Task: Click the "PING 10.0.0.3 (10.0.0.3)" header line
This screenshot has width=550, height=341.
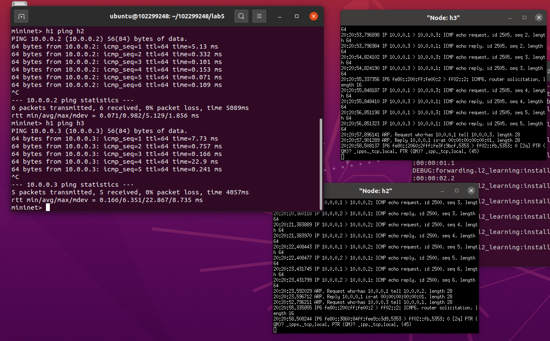Action: (99, 131)
